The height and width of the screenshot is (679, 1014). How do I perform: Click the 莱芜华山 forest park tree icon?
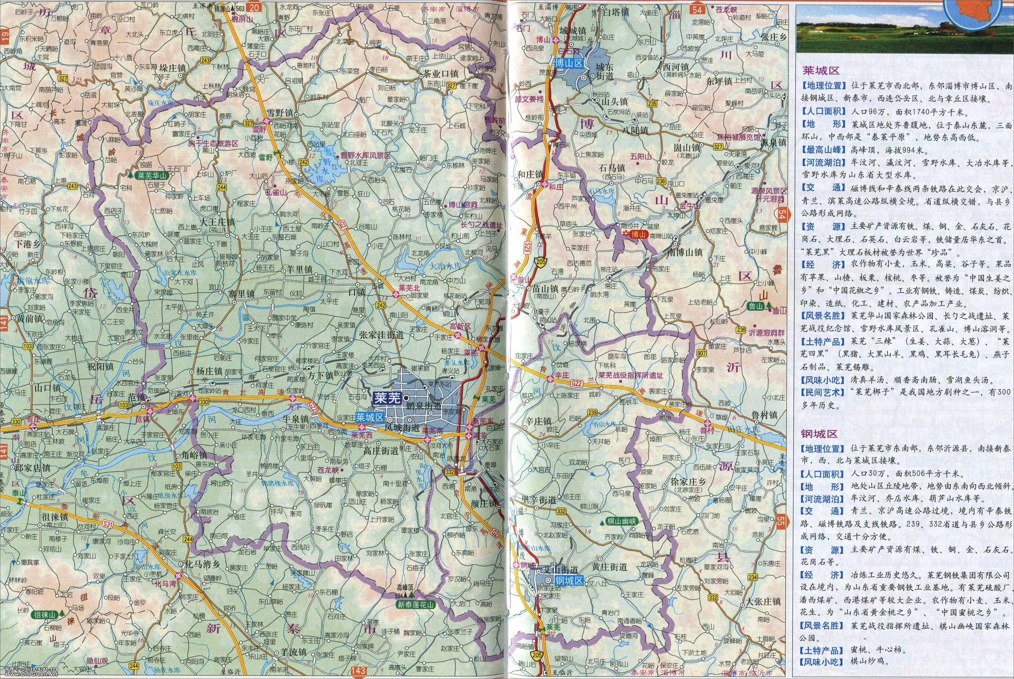(x=131, y=176)
